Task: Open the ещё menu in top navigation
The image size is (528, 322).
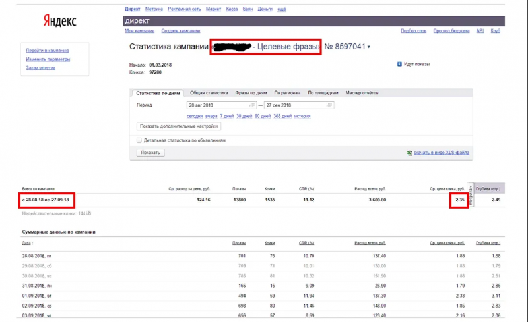Action: pos(282,9)
